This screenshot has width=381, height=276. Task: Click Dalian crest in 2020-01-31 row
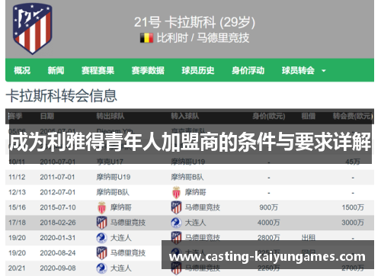(101, 238)
